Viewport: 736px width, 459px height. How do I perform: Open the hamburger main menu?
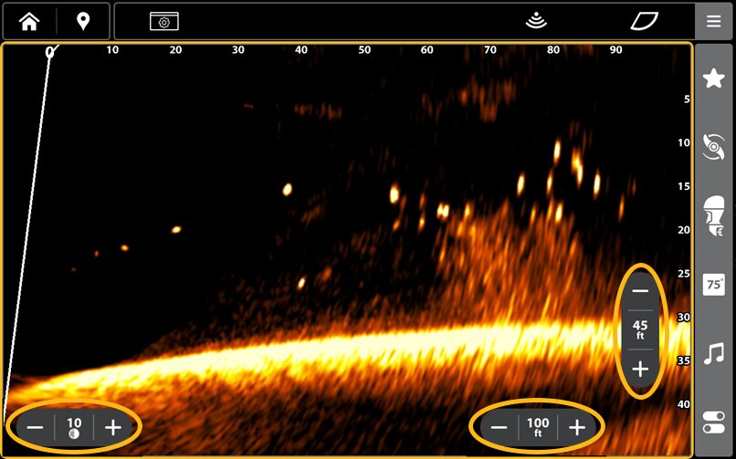coord(713,22)
